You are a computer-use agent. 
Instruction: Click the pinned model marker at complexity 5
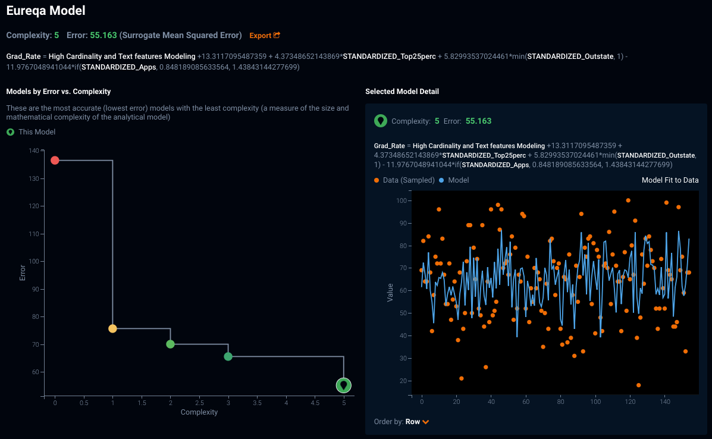tap(343, 385)
